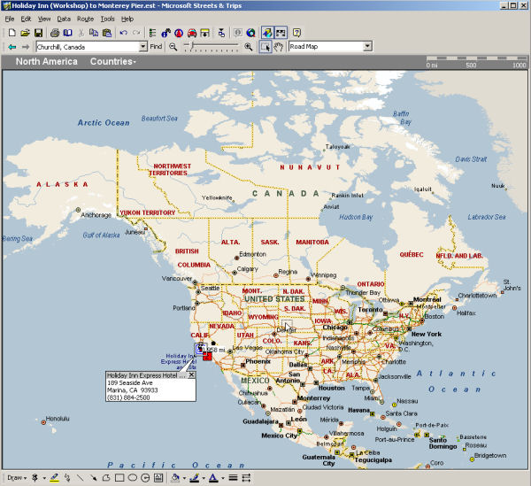Viewport: 531px width, 486px height.
Task: Expand the Countries breadcrumb dropdown
Action: pyautogui.click(x=112, y=61)
